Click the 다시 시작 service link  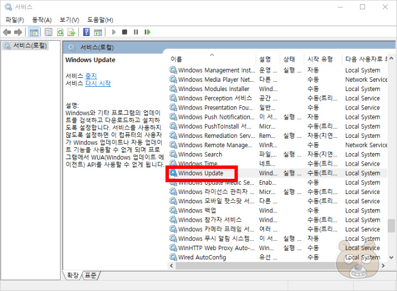coord(98,83)
